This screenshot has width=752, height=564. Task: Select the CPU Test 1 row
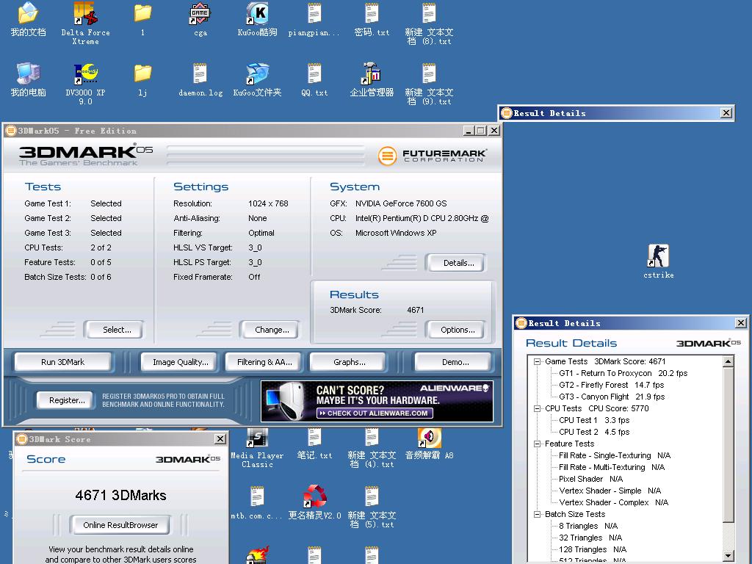[x=594, y=420]
